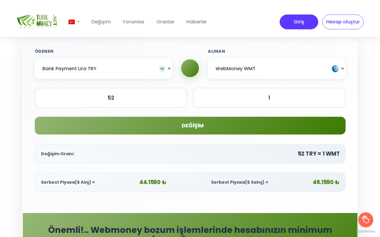Click the Giriş login button
This screenshot has width=380, height=237.
coord(299,22)
